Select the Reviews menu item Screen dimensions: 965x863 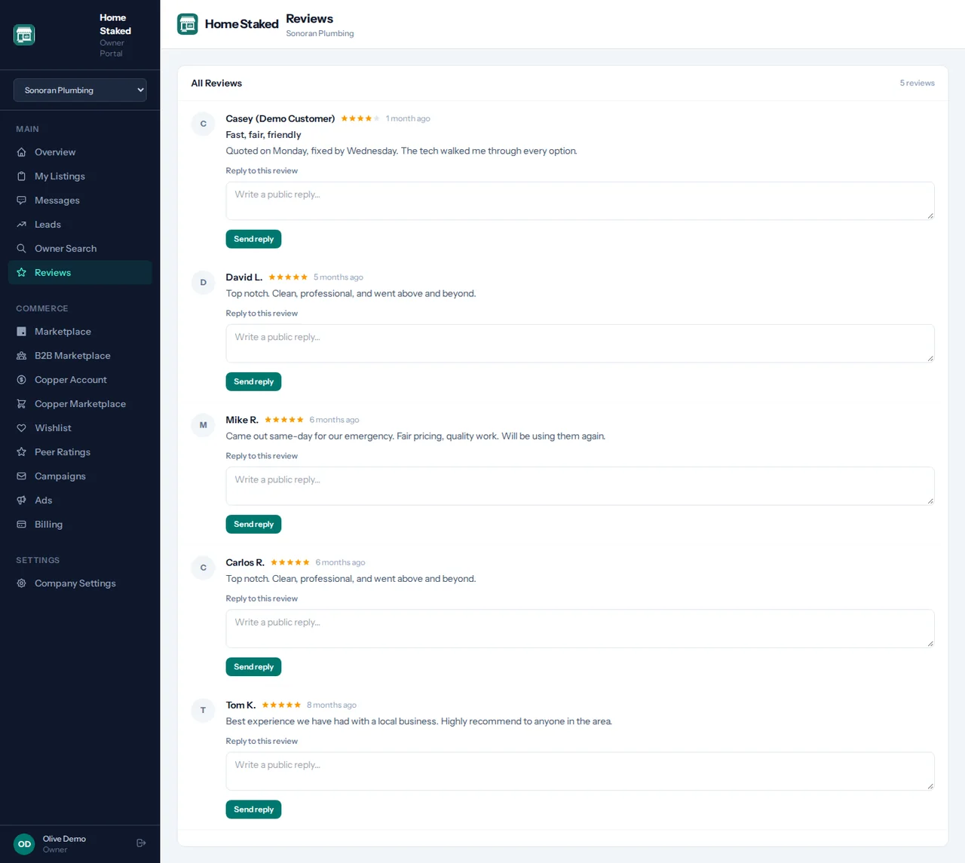pyautogui.click(x=80, y=273)
